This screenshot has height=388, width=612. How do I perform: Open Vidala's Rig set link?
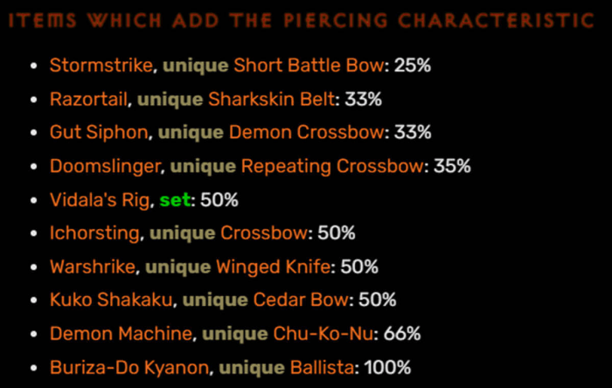pyautogui.click(x=100, y=200)
